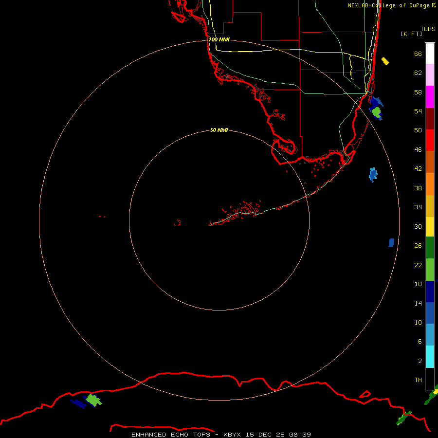Click the legend value '14'
This screenshot has height=438, width=438.
coord(418,303)
